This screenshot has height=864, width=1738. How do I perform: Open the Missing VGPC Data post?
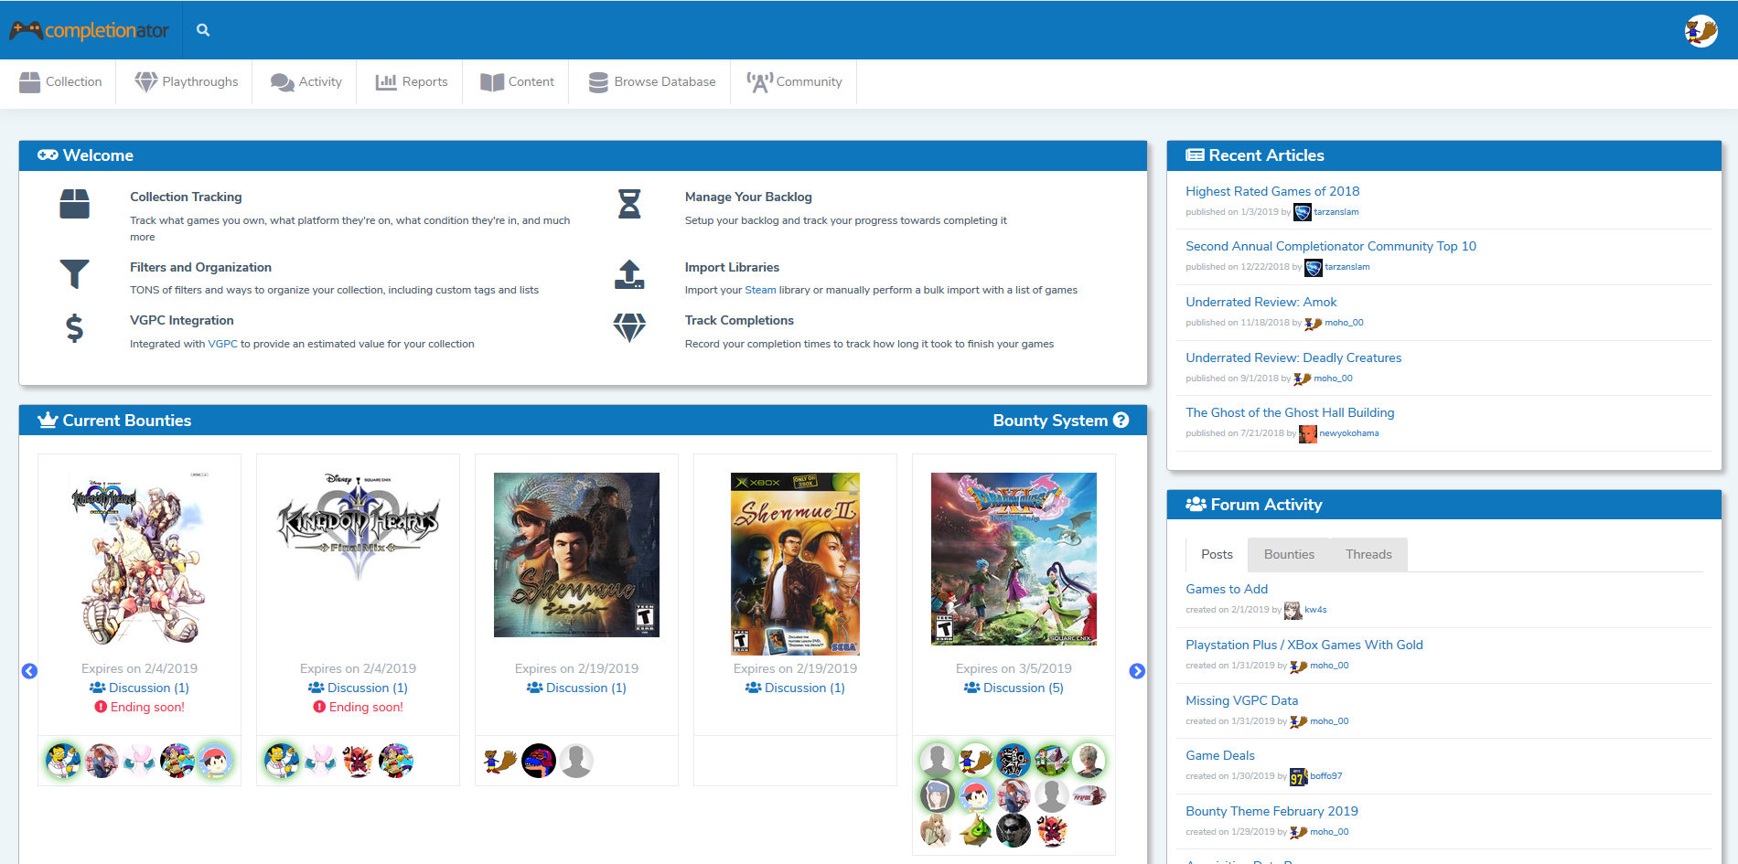[x=1241, y=701]
